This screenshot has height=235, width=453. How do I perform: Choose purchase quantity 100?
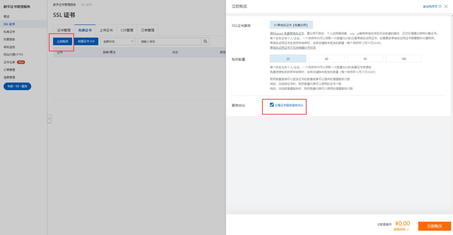(x=404, y=59)
